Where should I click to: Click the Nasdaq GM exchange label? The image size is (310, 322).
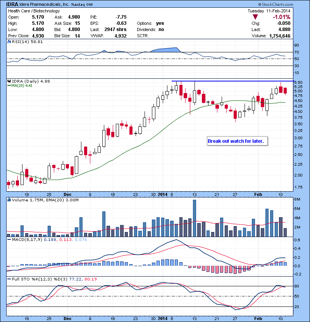click(x=82, y=5)
